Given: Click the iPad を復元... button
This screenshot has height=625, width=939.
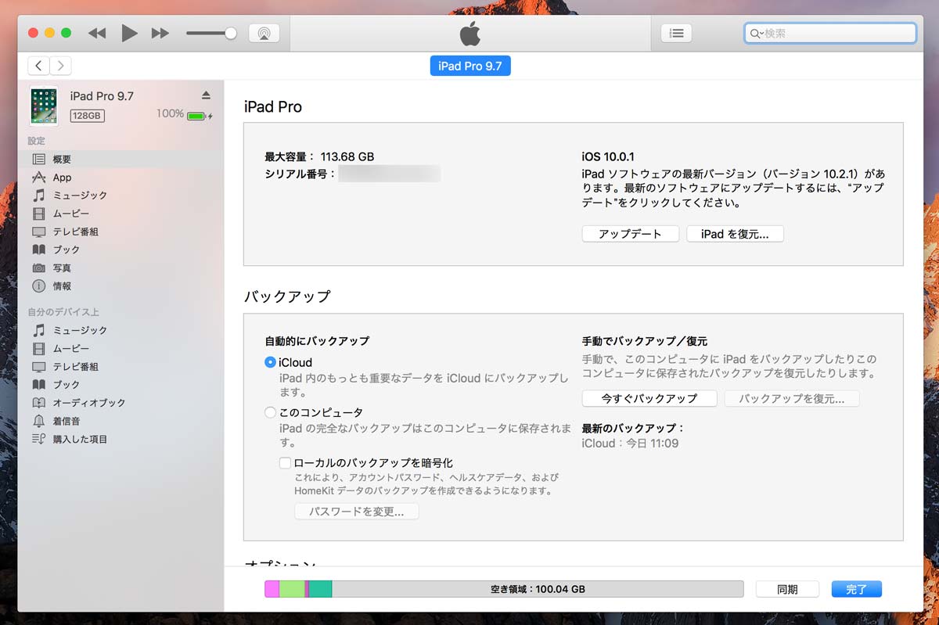Looking at the screenshot, I should coord(735,234).
